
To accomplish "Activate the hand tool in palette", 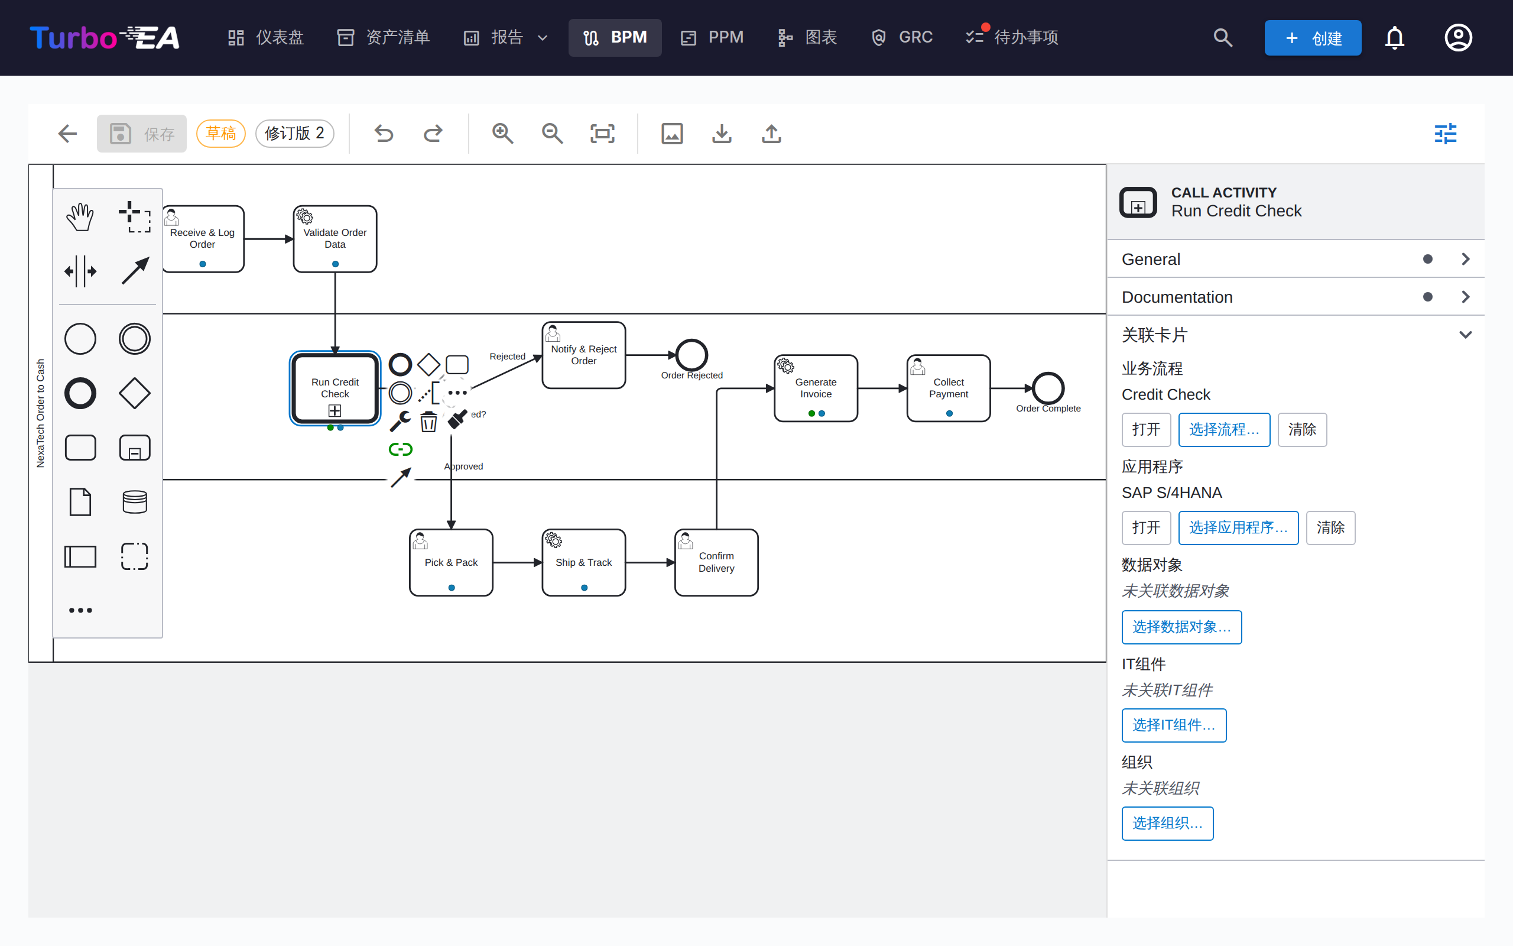I will click(x=80, y=217).
